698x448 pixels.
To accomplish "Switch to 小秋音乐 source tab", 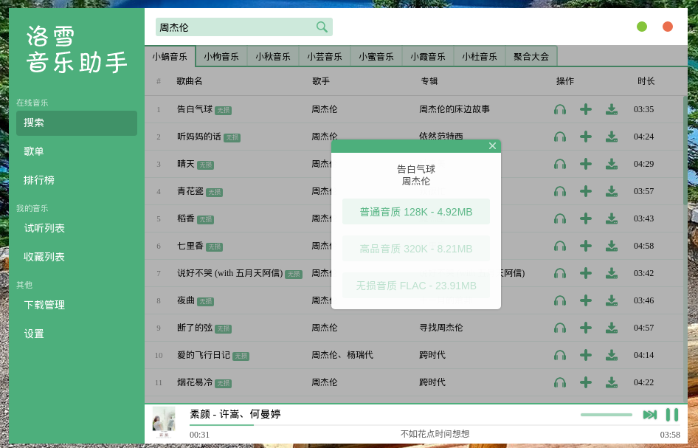I will pos(273,57).
